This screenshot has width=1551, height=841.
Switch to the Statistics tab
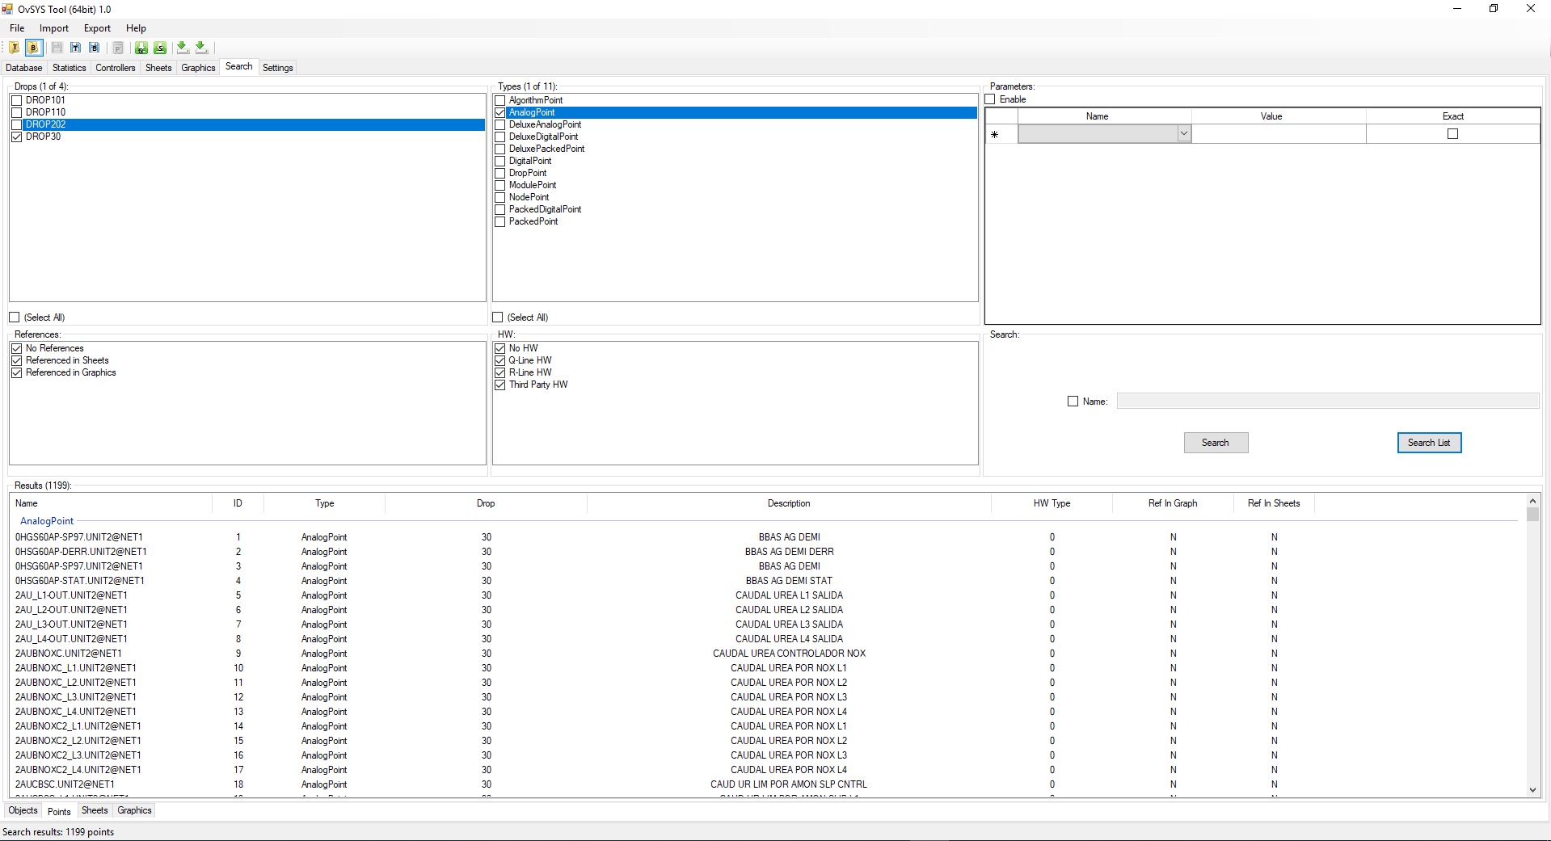(x=70, y=68)
